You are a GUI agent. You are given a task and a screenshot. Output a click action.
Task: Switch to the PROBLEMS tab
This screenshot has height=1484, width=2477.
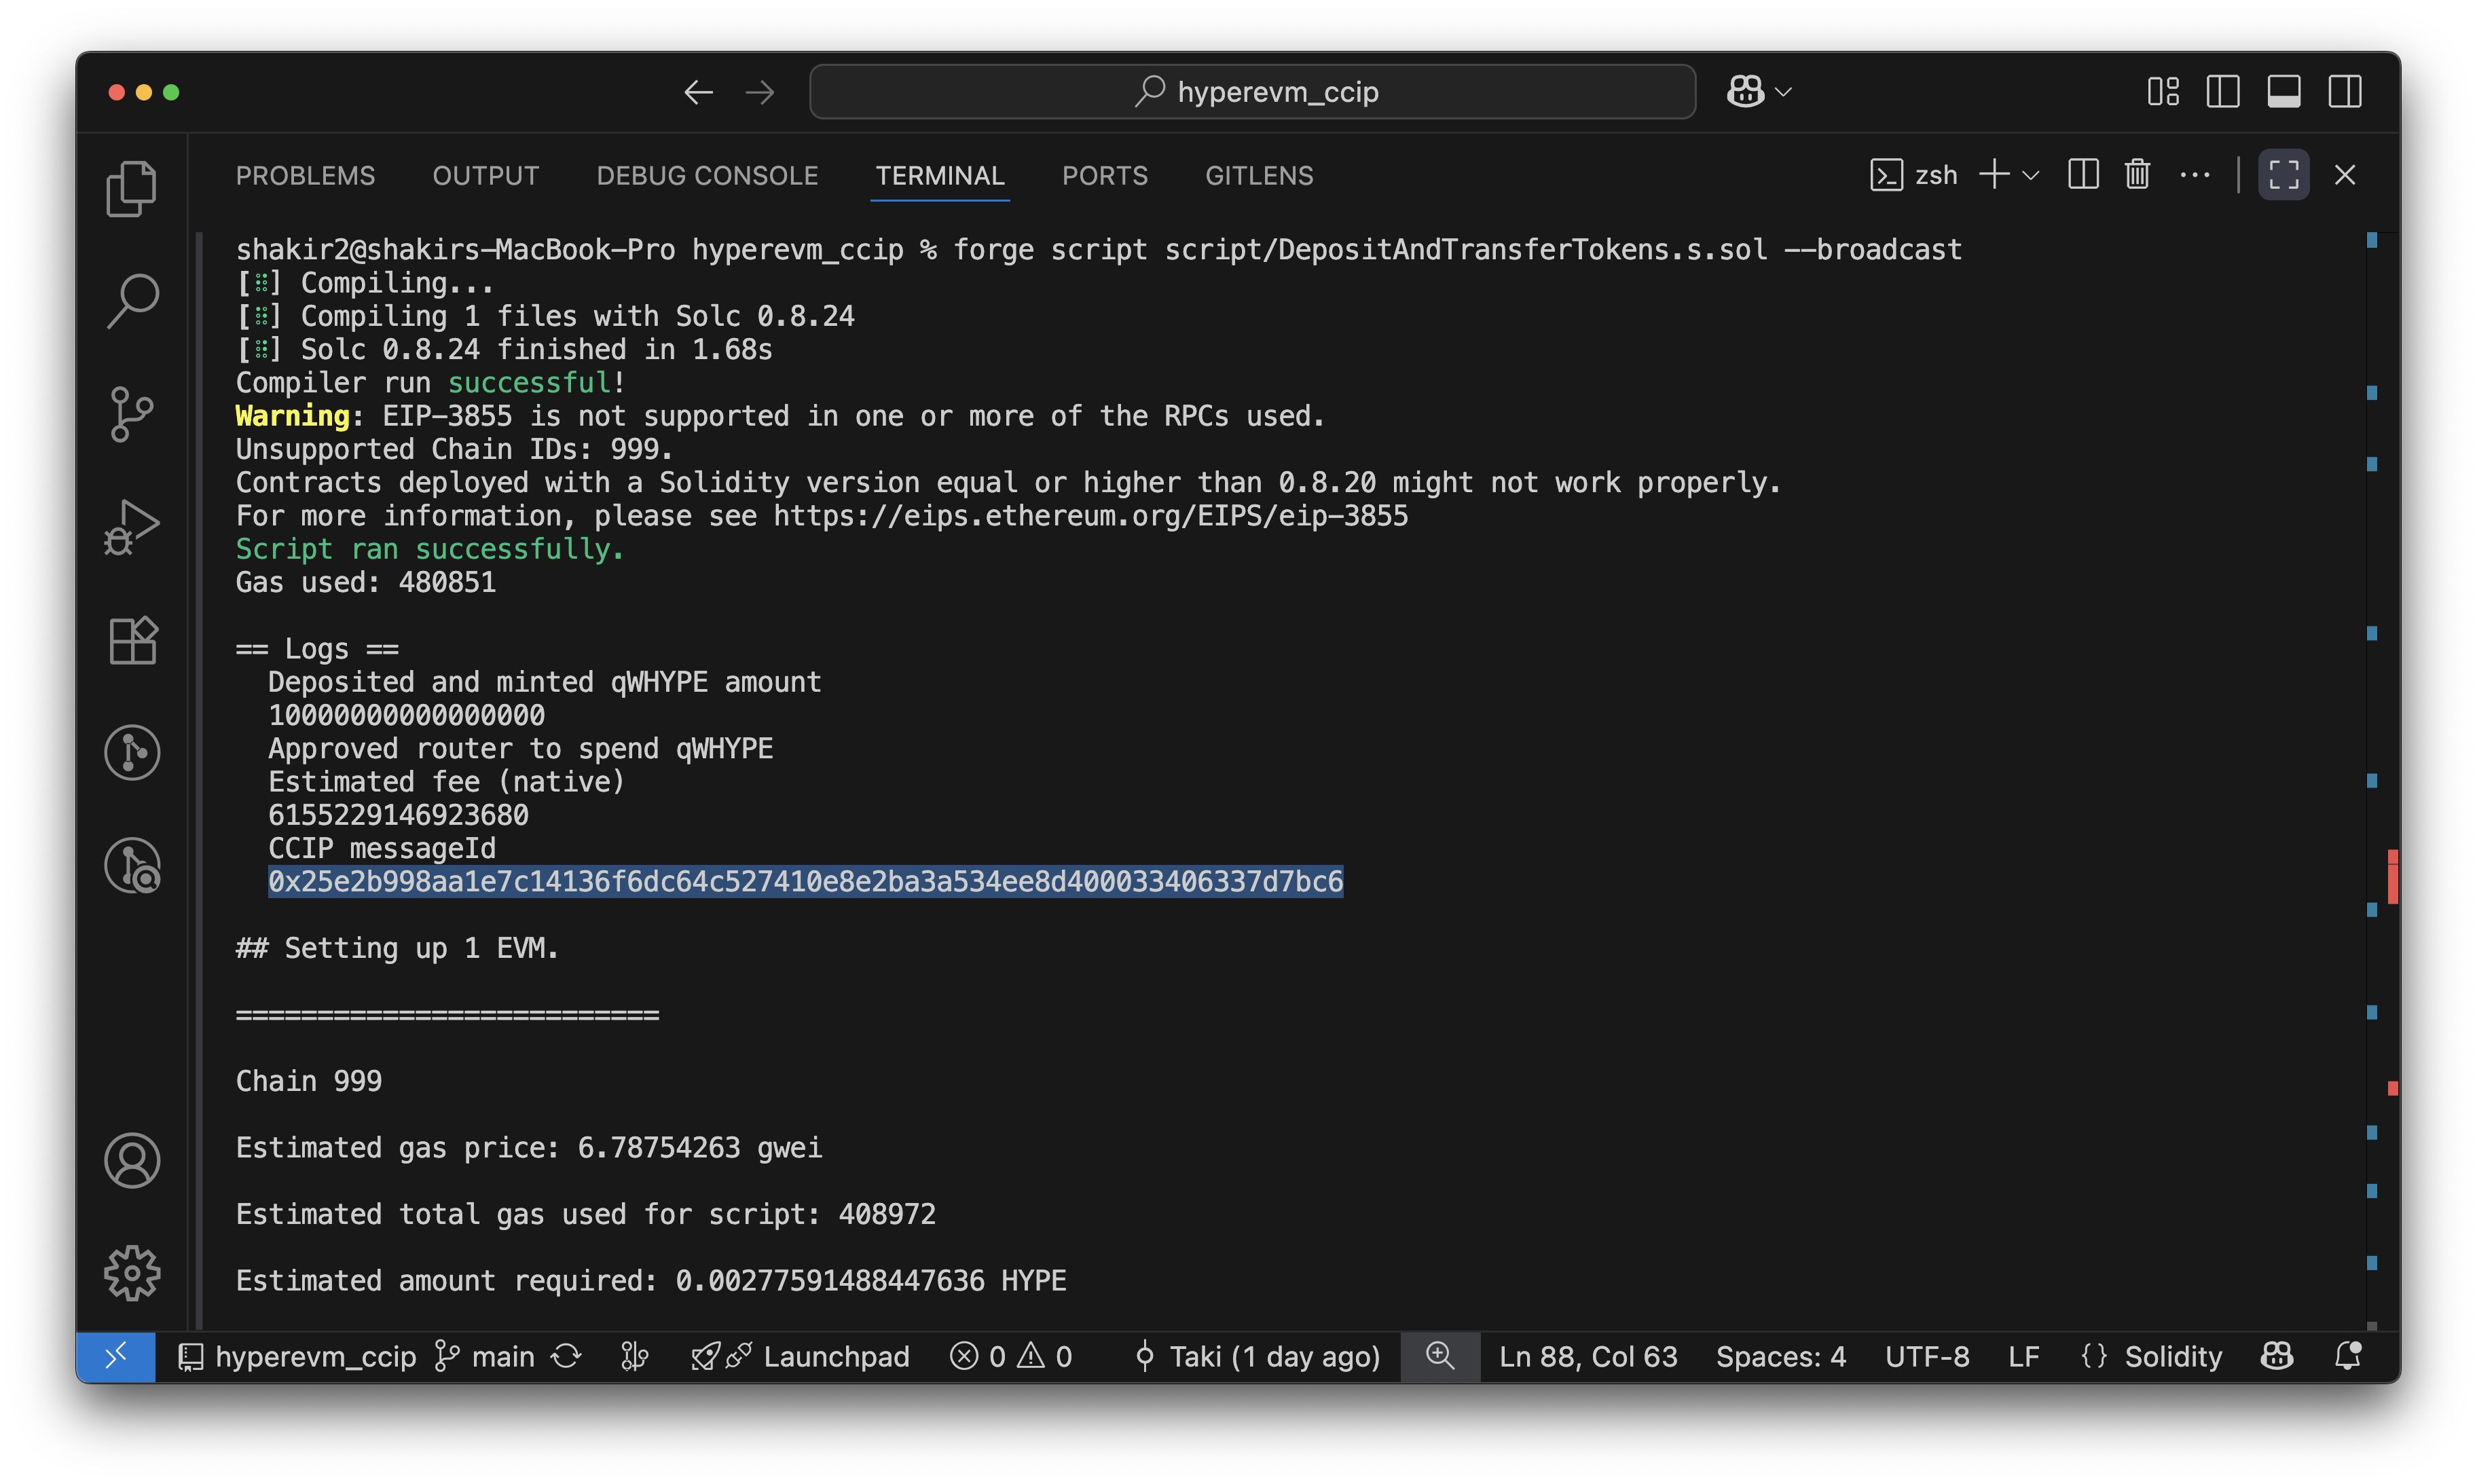(305, 176)
